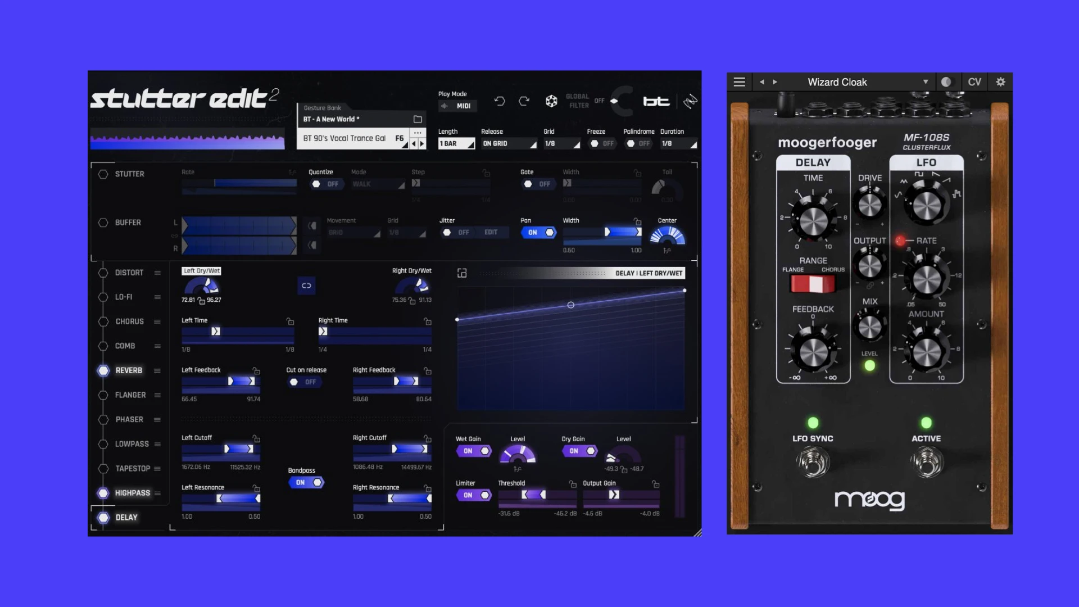Flip the red FLANGE/CHORUS range switch
This screenshot has height=607, width=1079.
pyautogui.click(x=813, y=284)
